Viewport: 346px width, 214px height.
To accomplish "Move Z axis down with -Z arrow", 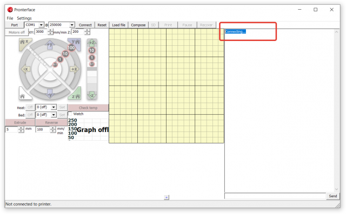I will (92, 95).
